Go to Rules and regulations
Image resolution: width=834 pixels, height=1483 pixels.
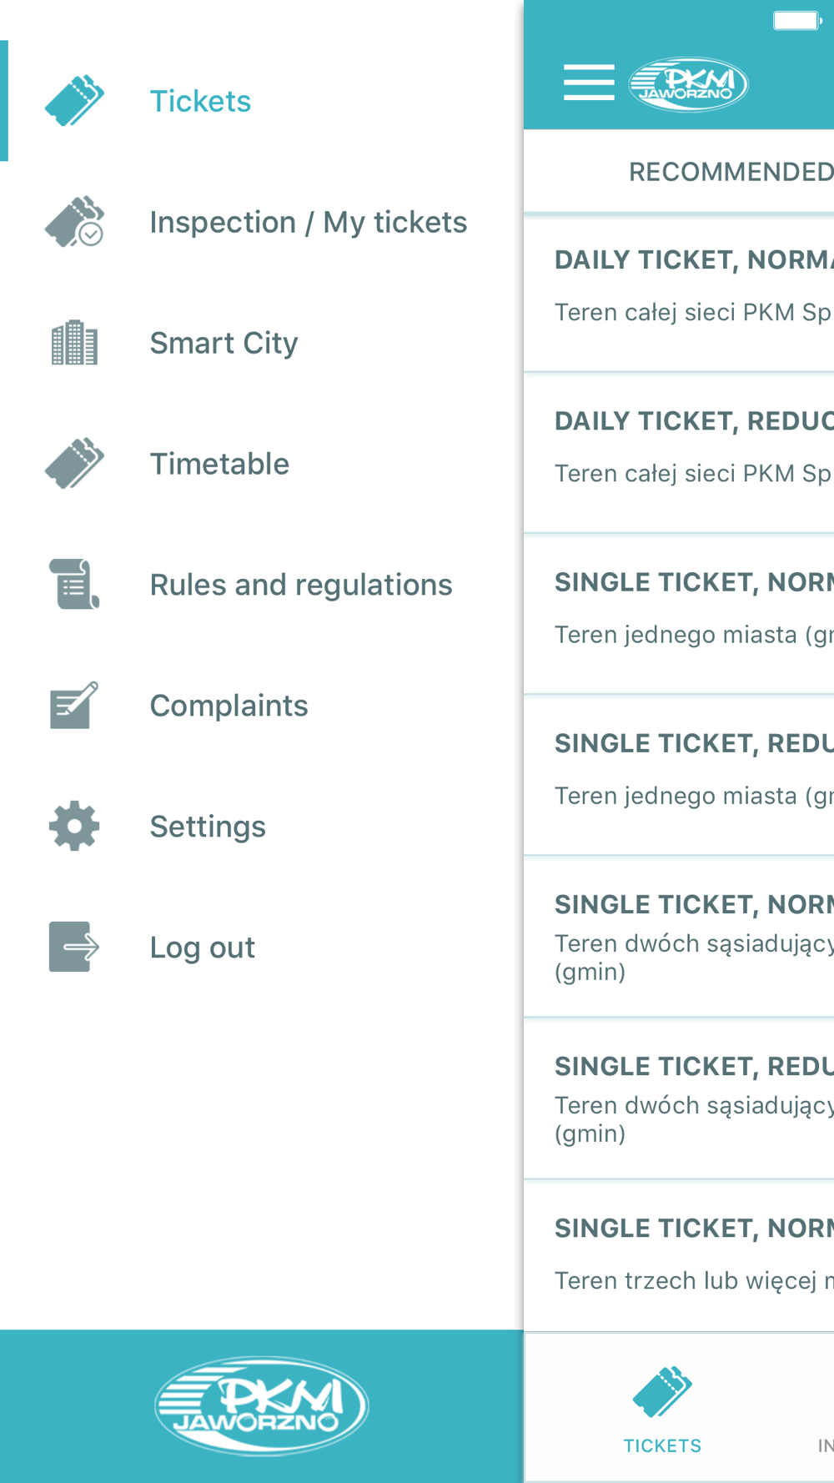[300, 586]
